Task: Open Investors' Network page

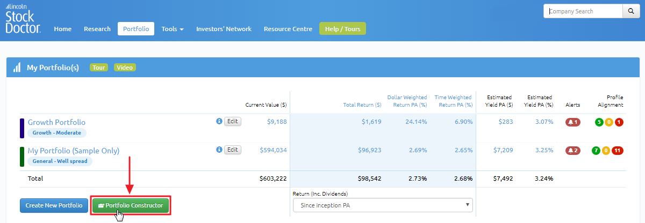Action: coord(224,29)
